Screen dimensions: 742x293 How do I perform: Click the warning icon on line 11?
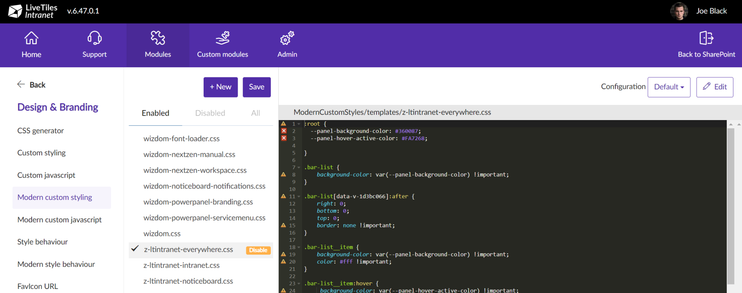pos(284,196)
